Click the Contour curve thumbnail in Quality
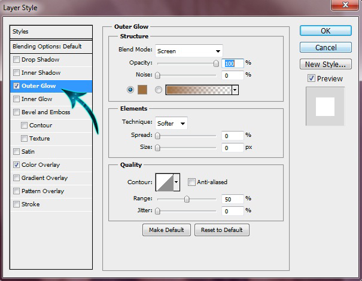362x281 pixels. coord(165,182)
